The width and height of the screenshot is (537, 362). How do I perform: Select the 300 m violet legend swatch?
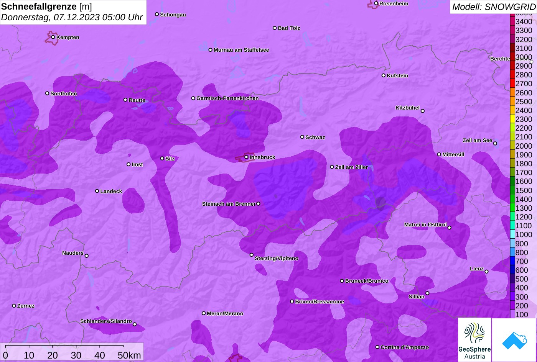click(512, 297)
